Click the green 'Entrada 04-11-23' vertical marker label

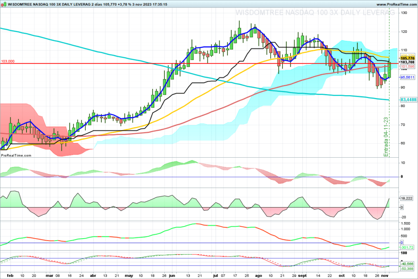386,137
